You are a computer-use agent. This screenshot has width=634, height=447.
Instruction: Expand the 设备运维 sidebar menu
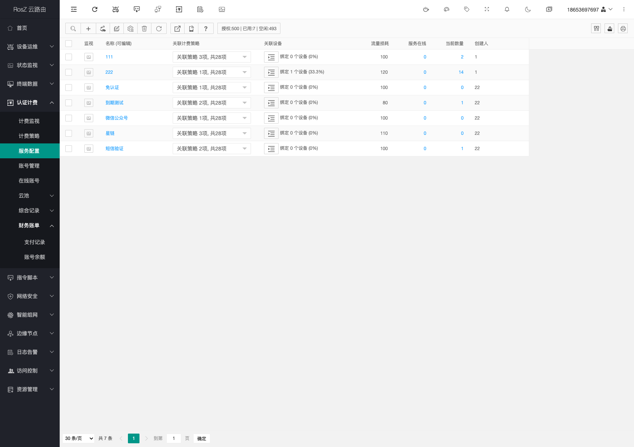pos(30,47)
